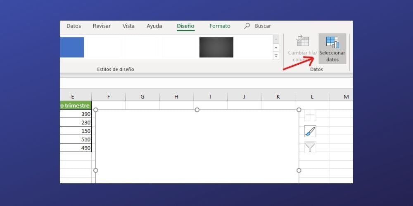Click the cell containing 510

click(76, 139)
